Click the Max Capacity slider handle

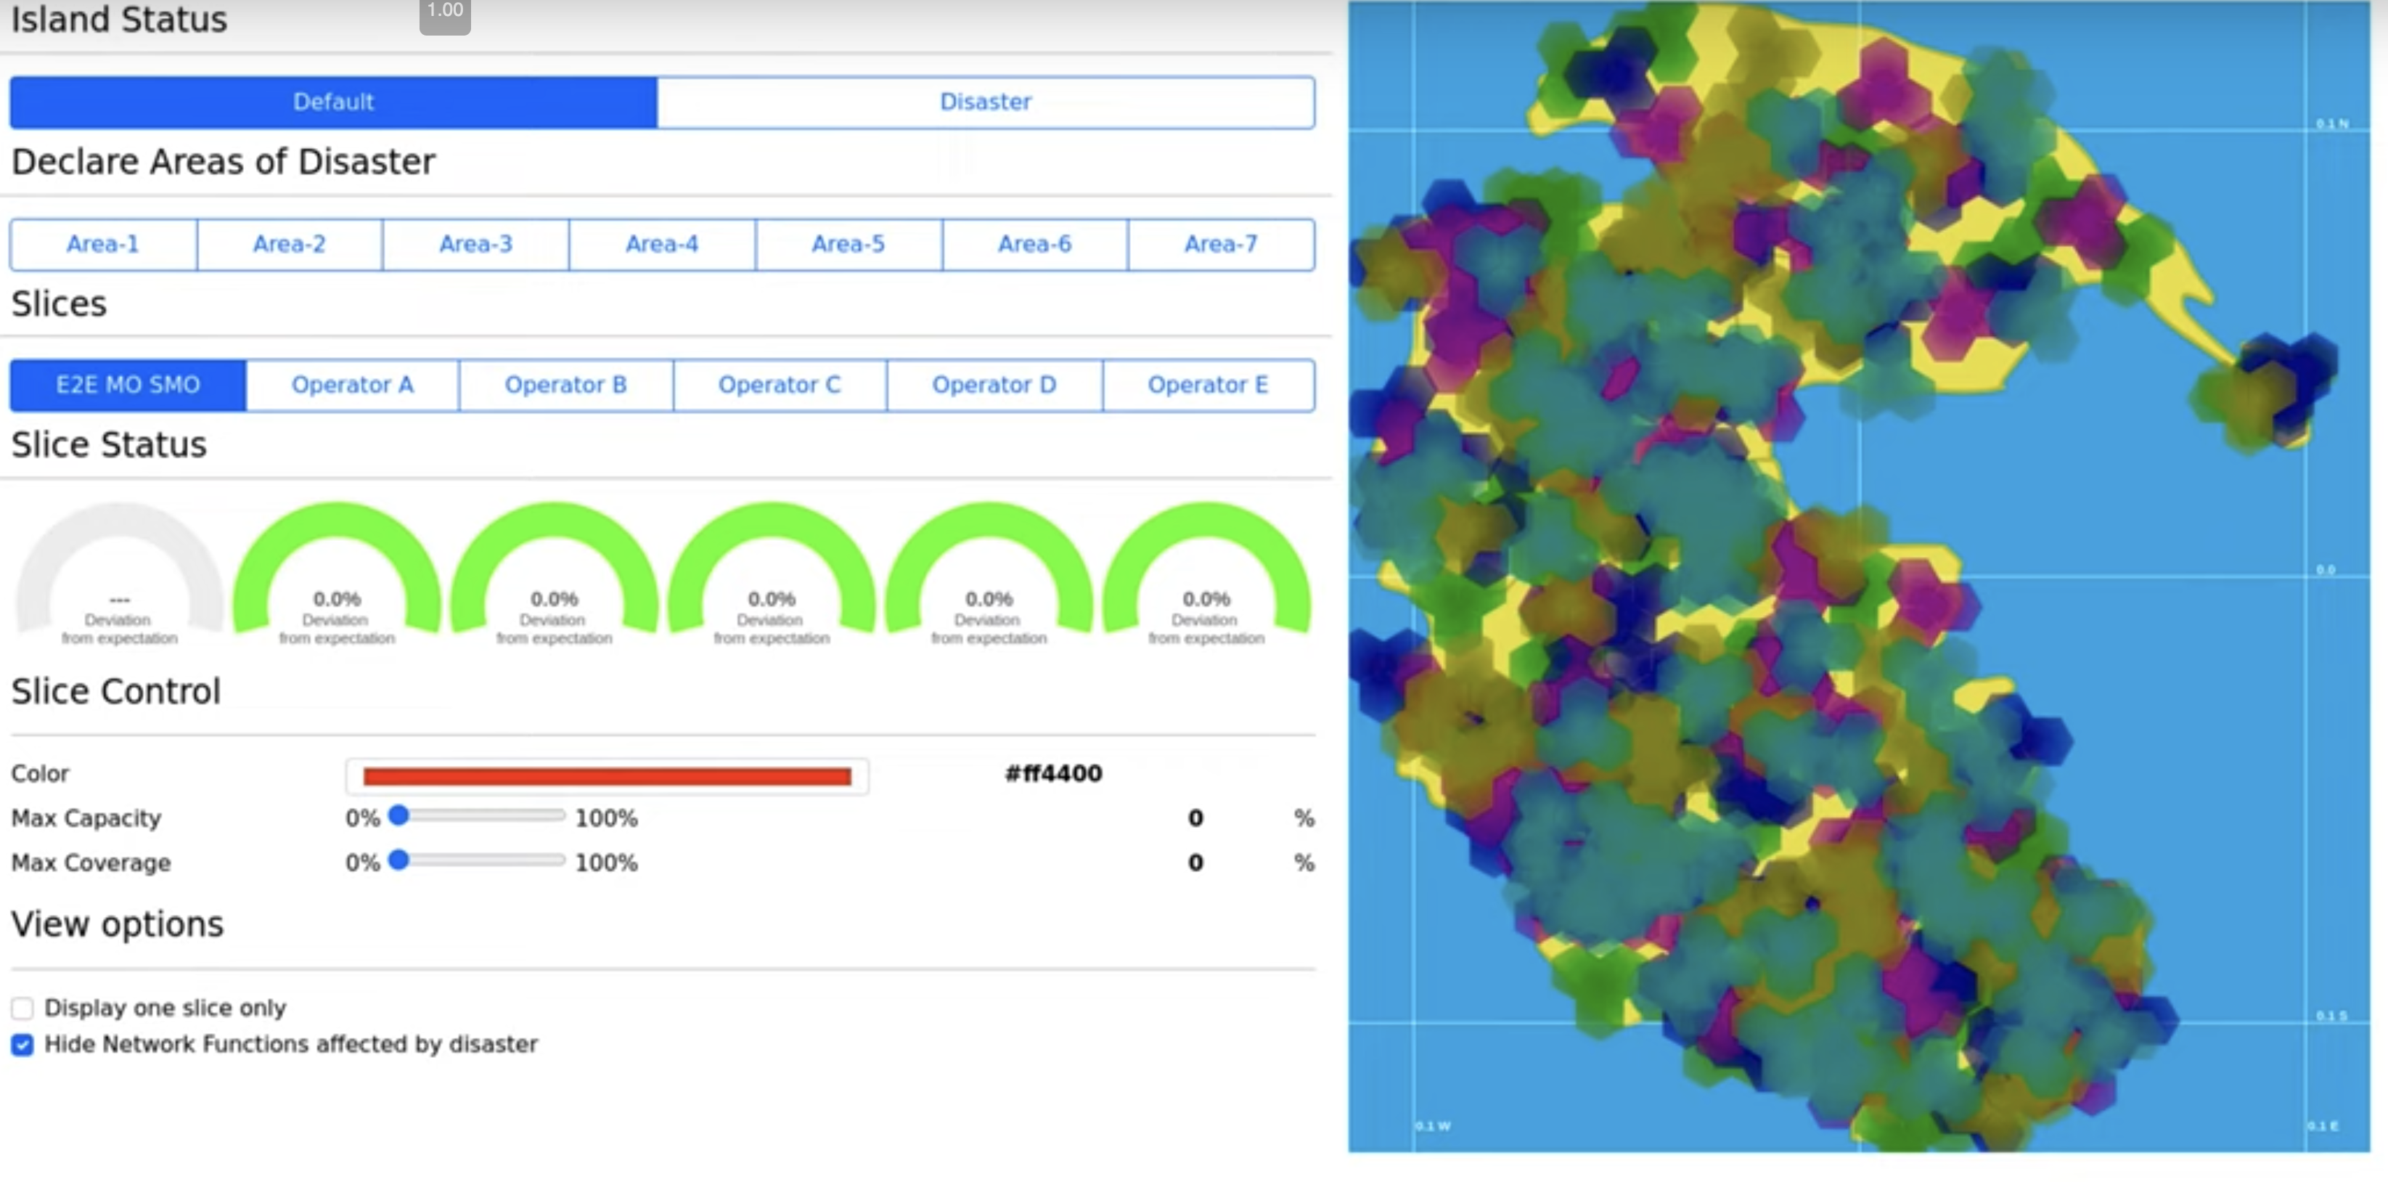tap(398, 816)
